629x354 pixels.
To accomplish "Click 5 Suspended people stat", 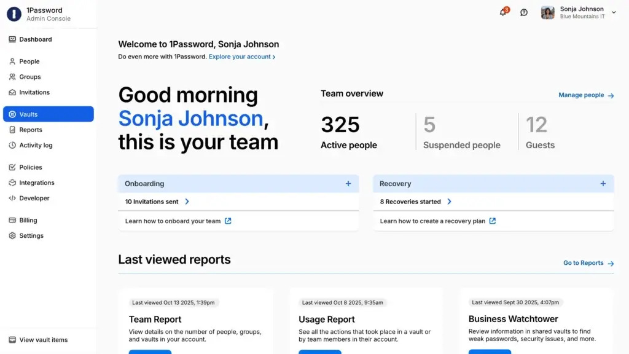I will coord(462,132).
